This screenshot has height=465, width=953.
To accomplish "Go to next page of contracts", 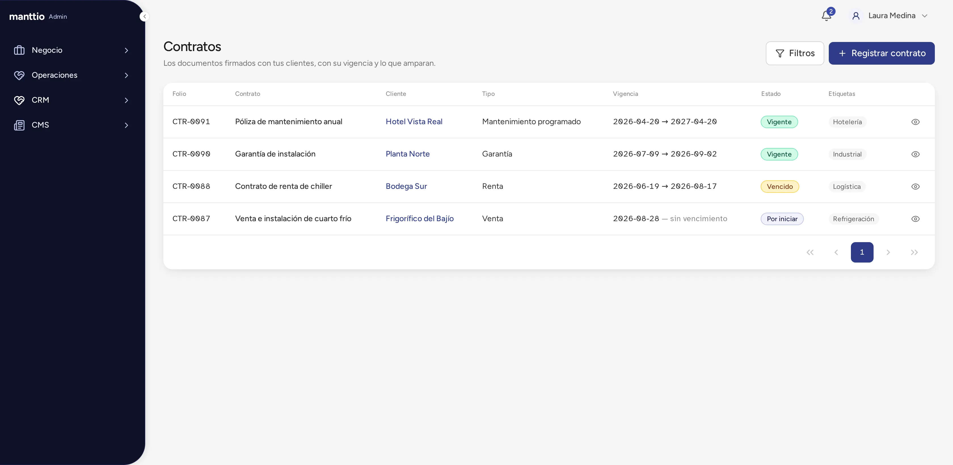I will click(888, 252).
